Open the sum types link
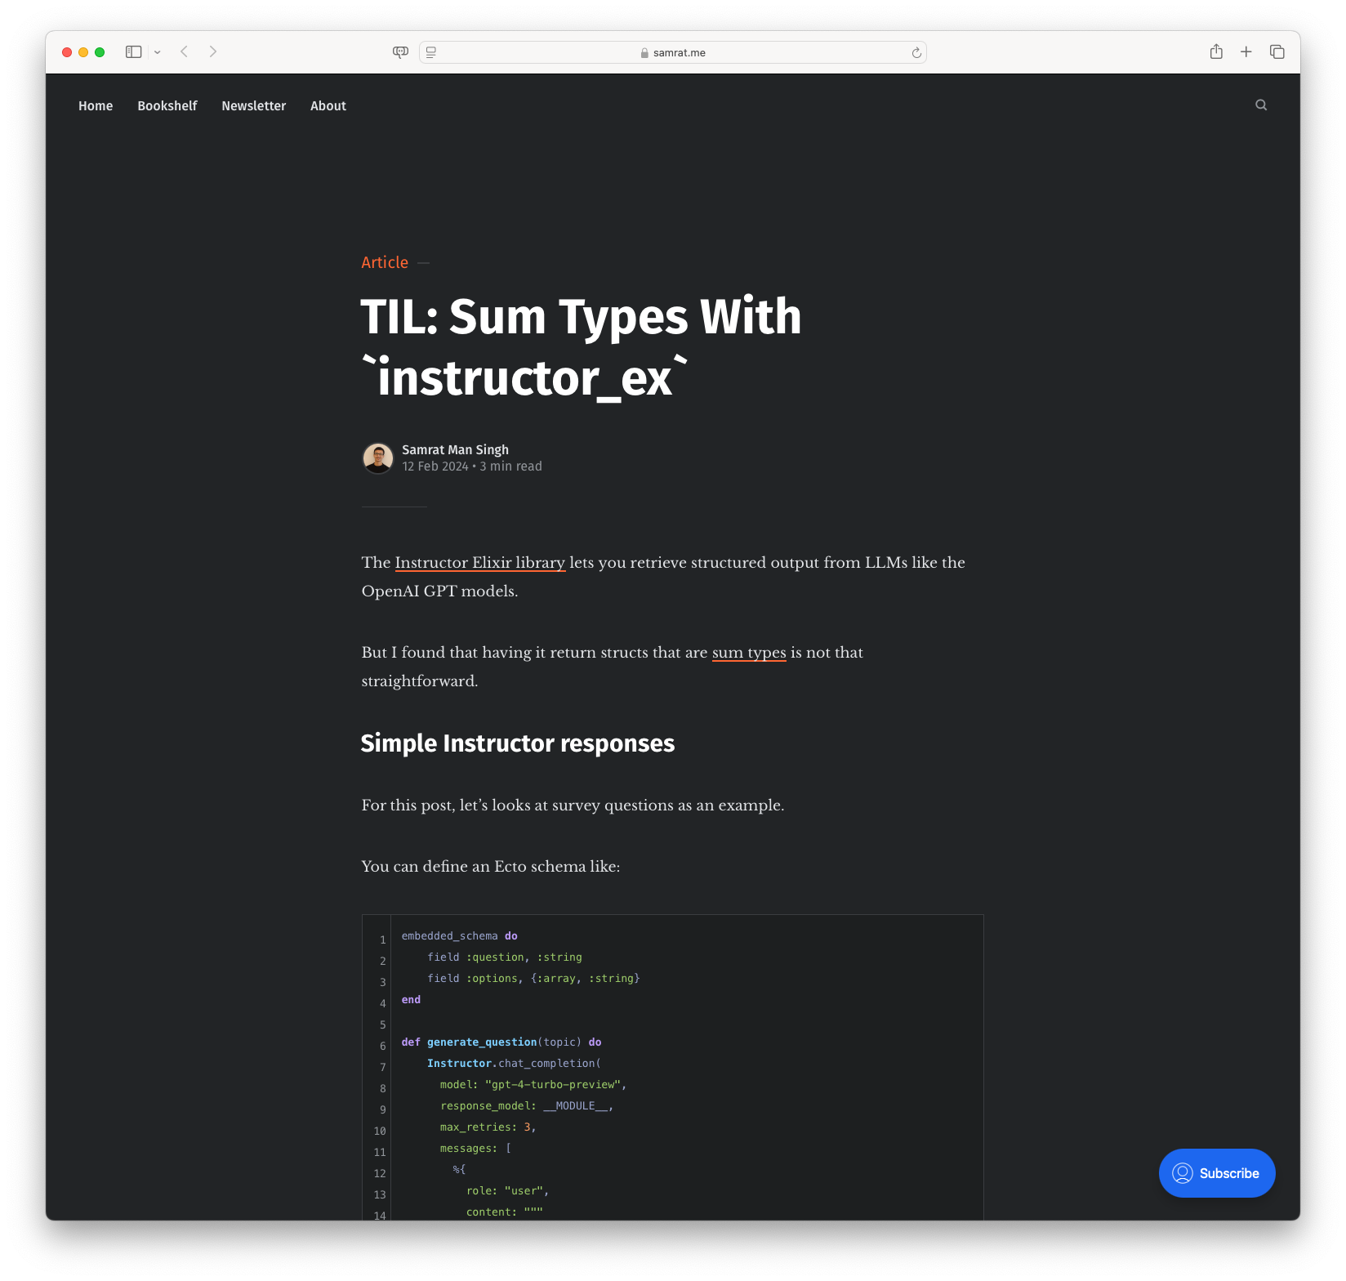 [x=748, y=653]
